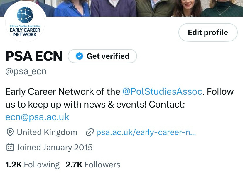The width and height of the screenshot is (243, 173).
Task: Click the location pin icon
Action: click(10, 132)
